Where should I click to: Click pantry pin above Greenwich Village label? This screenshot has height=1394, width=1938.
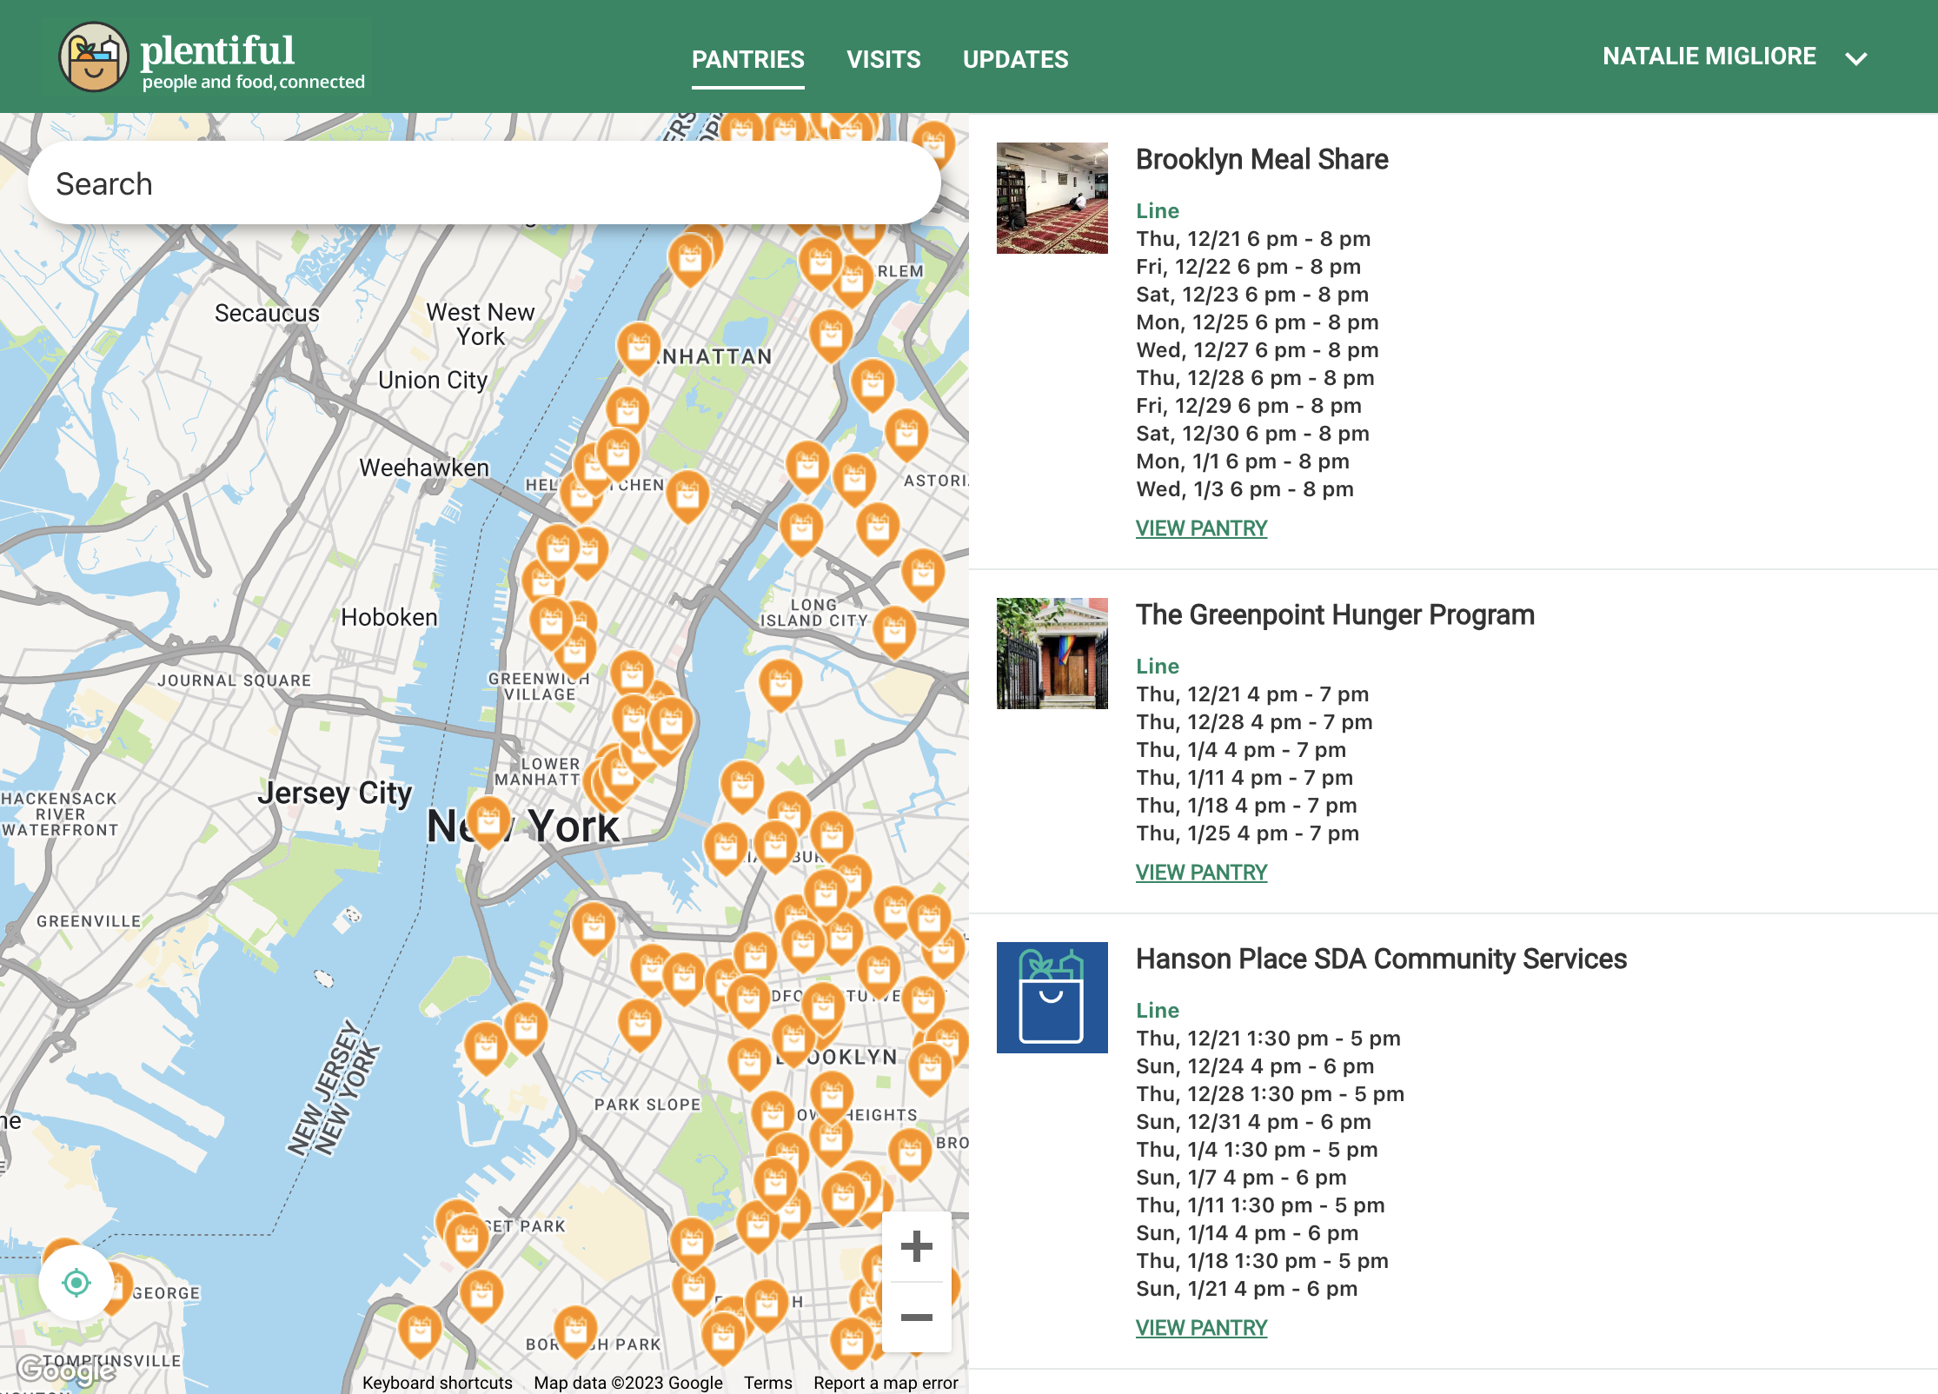[574, 650]
